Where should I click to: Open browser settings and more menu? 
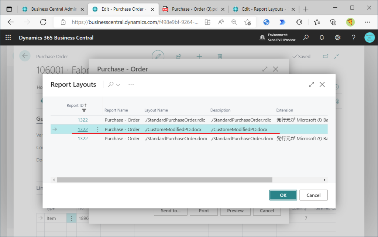[x=367, y=22]
